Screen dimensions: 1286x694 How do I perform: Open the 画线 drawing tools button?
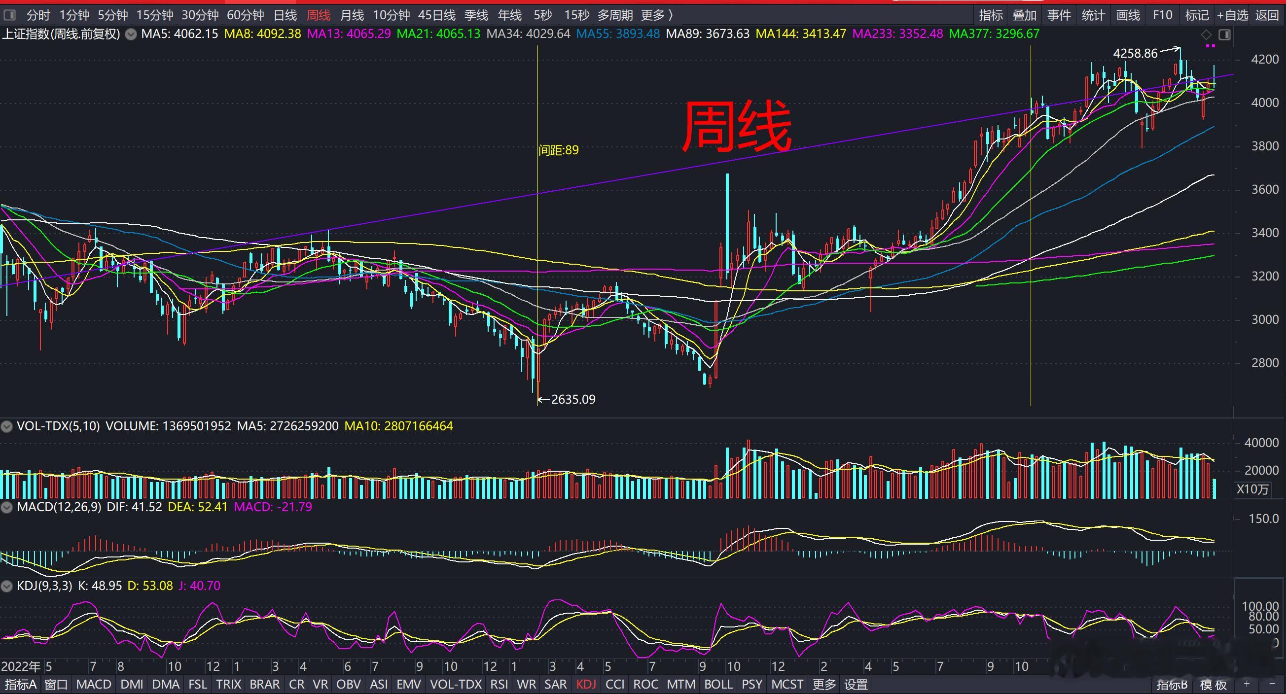[x=1128, y=15]
